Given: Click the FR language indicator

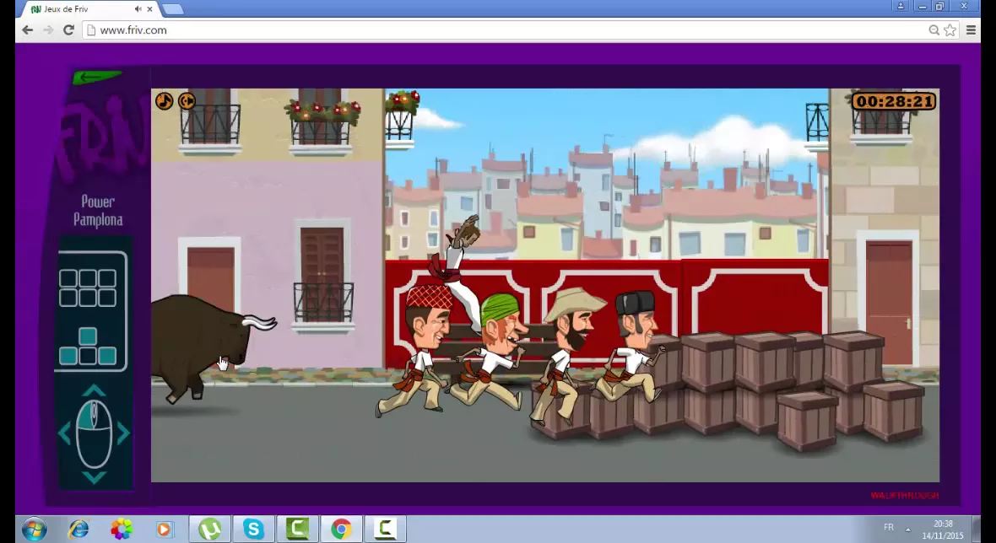Looking at the screenshot, I should coord(889,528).
